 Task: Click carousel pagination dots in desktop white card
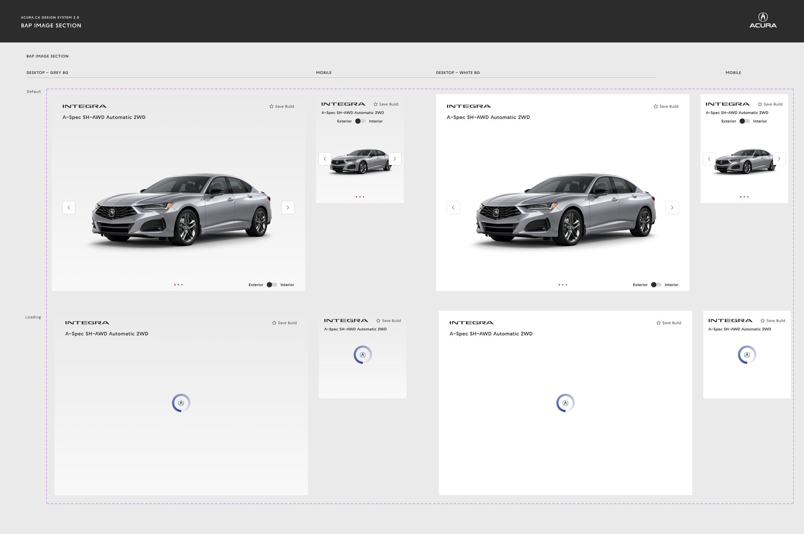(563, 285)
